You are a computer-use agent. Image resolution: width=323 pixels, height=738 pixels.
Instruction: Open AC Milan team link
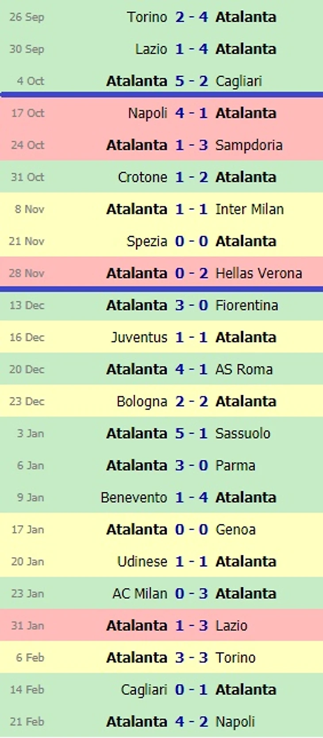coord(139,593)
